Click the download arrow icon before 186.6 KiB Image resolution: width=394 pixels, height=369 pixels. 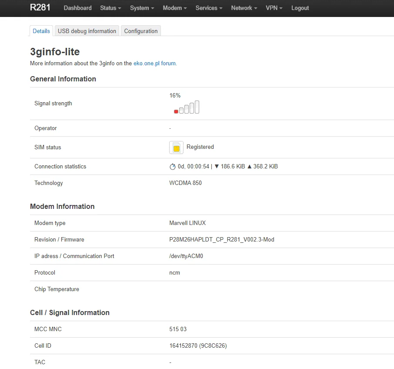tap(217, 166)
